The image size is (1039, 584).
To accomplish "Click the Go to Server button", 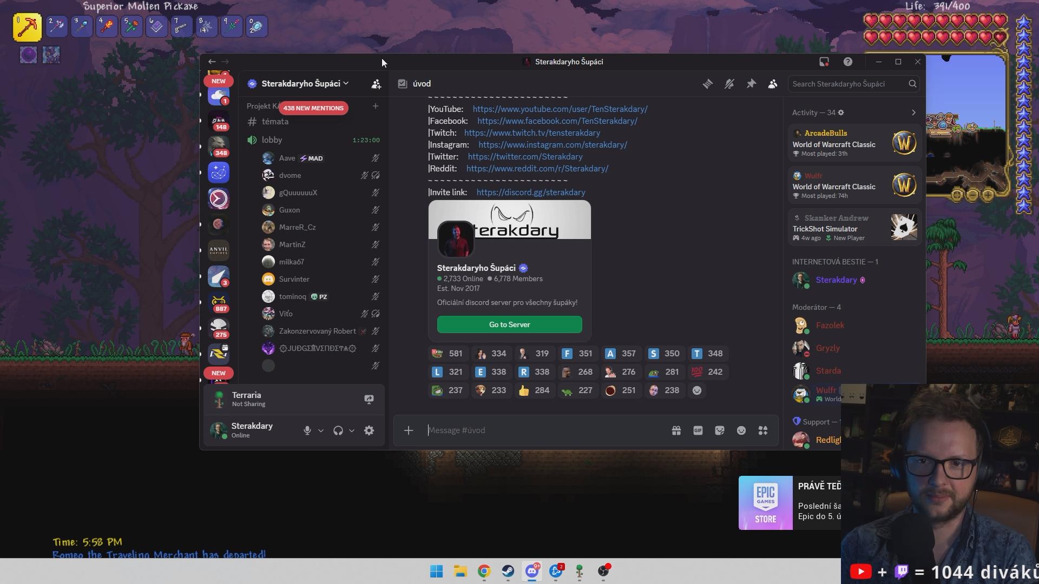I will pos(509,324).
